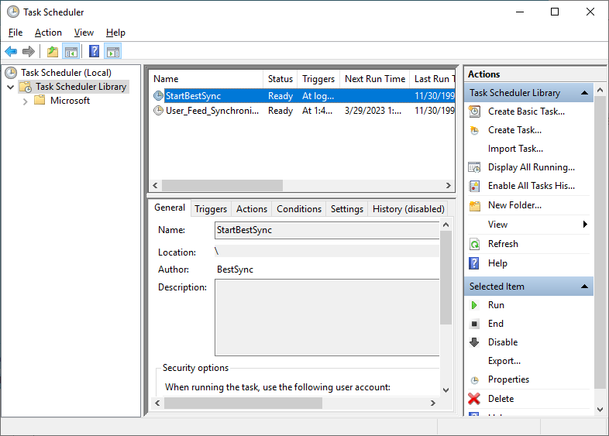Click the Task Scheduler title bar icon
The height and width of the screenshot is (436, 609).
click(x=13, y=12)
